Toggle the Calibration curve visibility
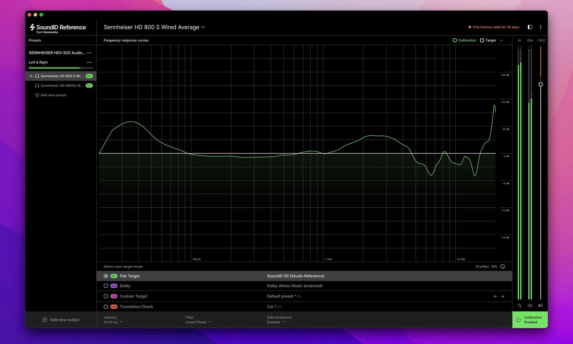The height and width of the screenshot is (344, 573). point(464,40)
